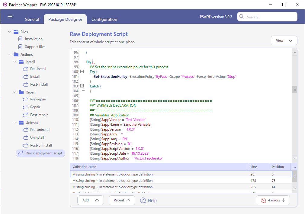Sort by the Validation error column header
This screenshot has height=215, width=305.
tap(159, 167)
